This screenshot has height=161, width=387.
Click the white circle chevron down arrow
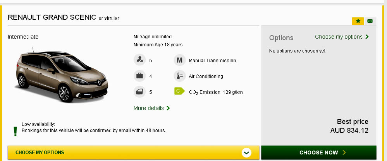pos(246,153)
